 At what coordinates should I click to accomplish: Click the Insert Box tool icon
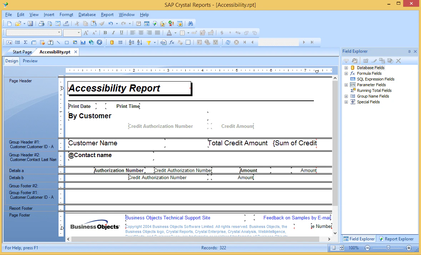(x=67, y=42)
